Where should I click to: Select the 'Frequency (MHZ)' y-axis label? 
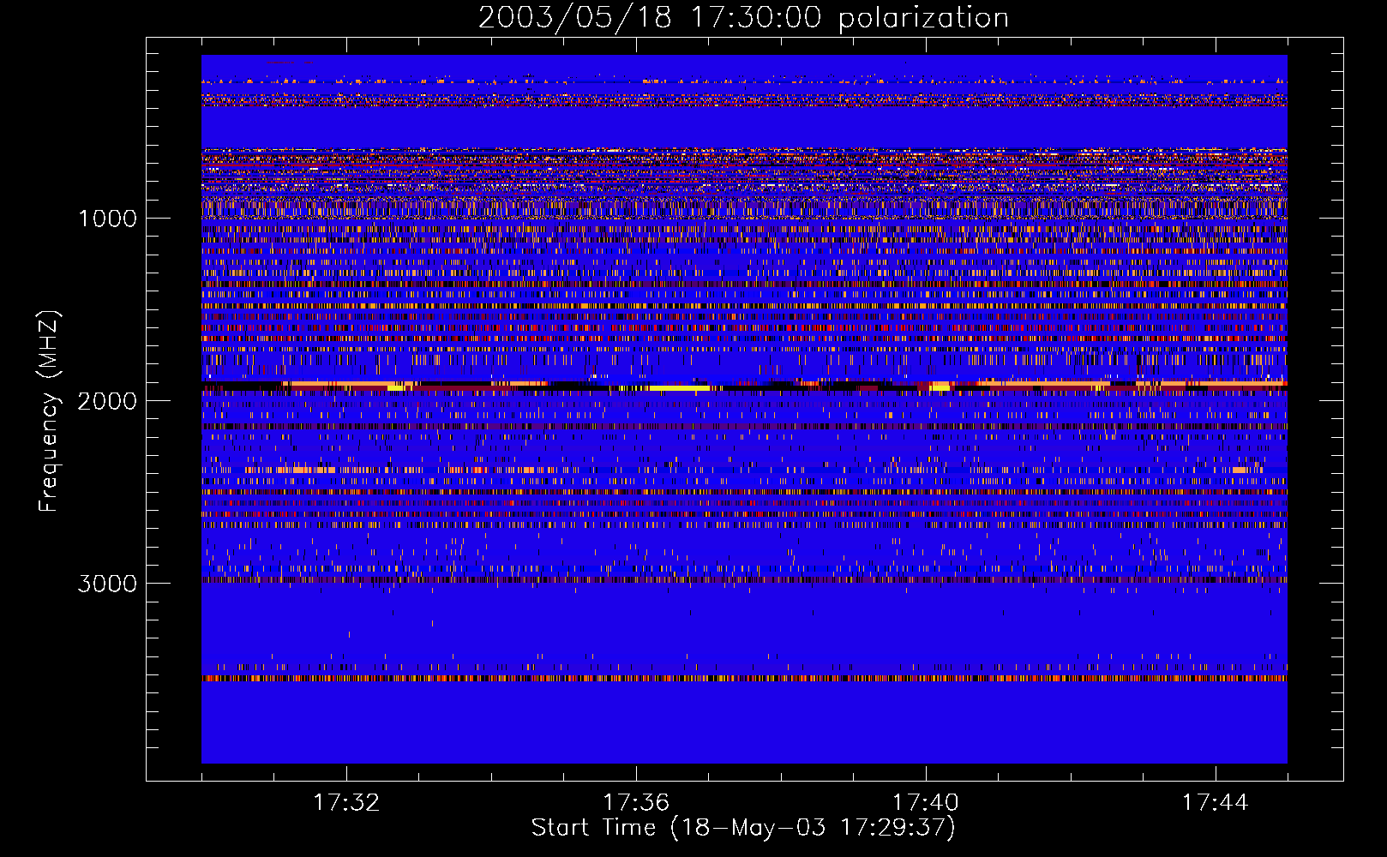pos(50,411)
